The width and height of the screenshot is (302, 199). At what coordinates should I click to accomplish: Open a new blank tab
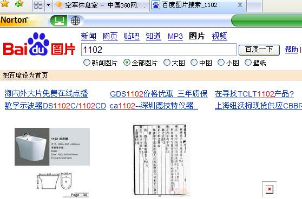tap(254, 5)
